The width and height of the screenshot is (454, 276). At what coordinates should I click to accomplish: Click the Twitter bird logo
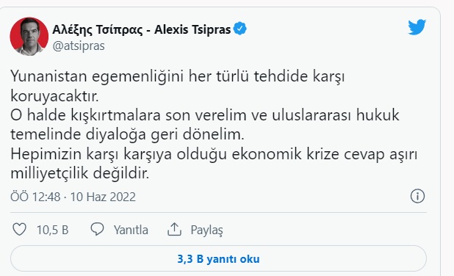click(x=417, y=27)
